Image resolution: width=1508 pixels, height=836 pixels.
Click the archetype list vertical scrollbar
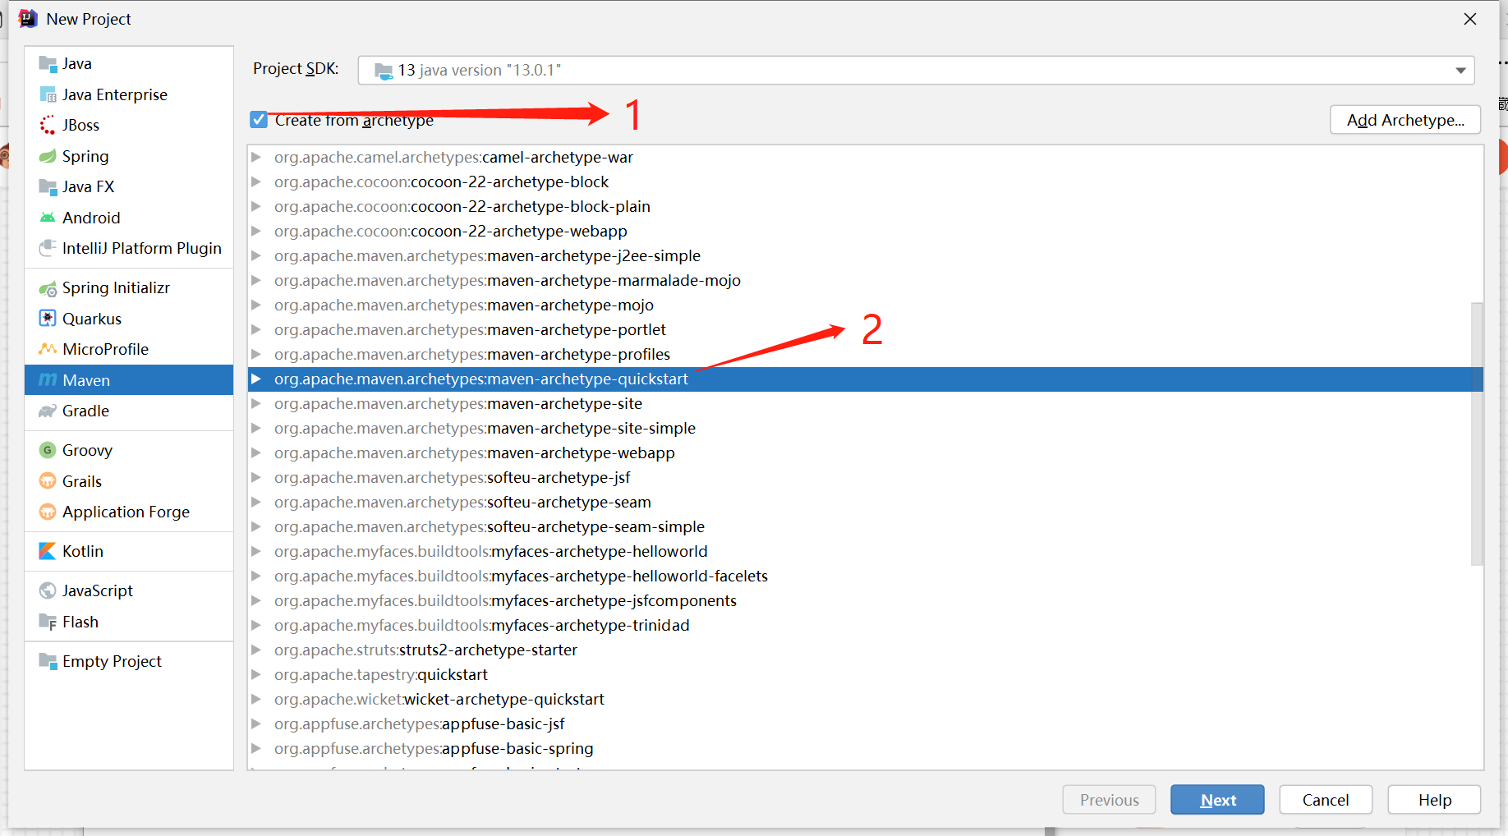pyautogui.click(x=1476, y=434)
